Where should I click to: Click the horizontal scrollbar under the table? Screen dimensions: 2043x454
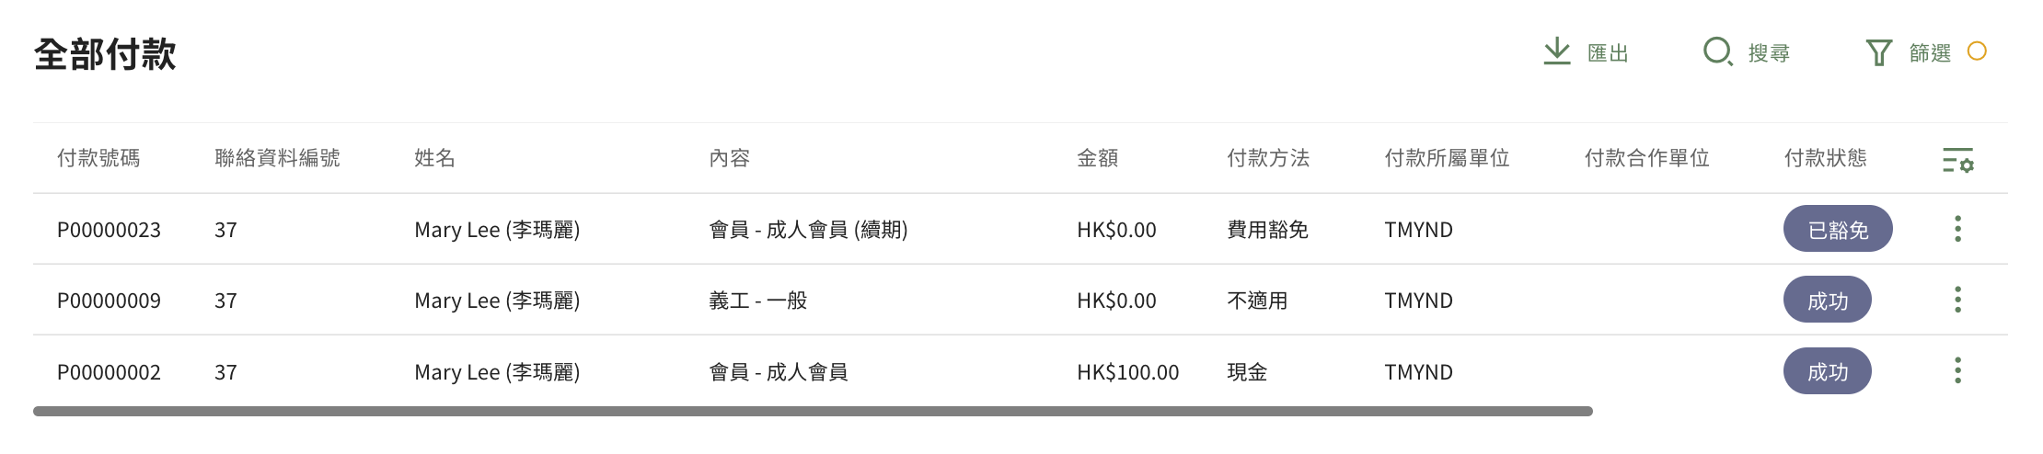pos(813,412)
